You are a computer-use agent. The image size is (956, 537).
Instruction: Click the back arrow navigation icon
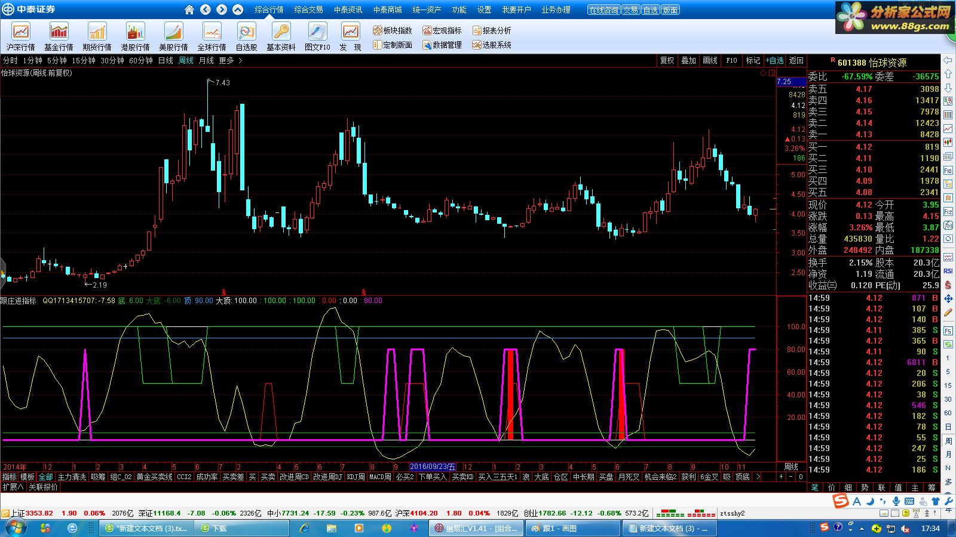tap(206, 10)
